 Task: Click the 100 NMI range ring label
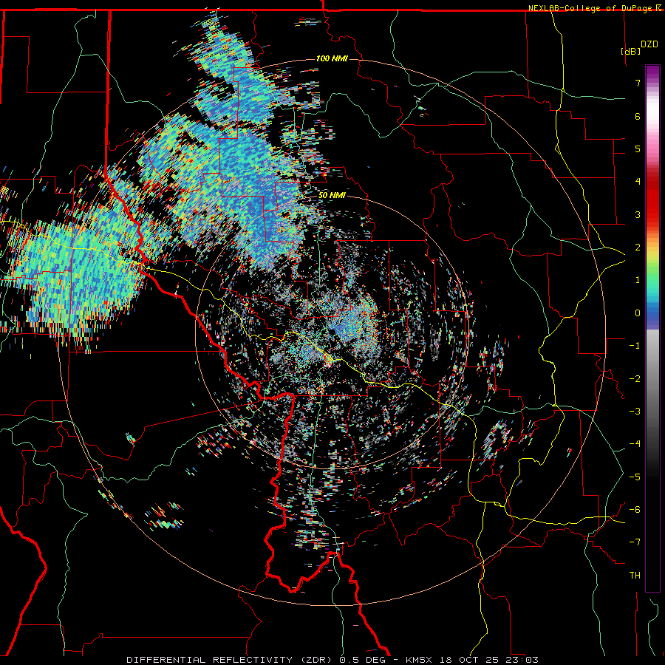[x=332, y=58]
